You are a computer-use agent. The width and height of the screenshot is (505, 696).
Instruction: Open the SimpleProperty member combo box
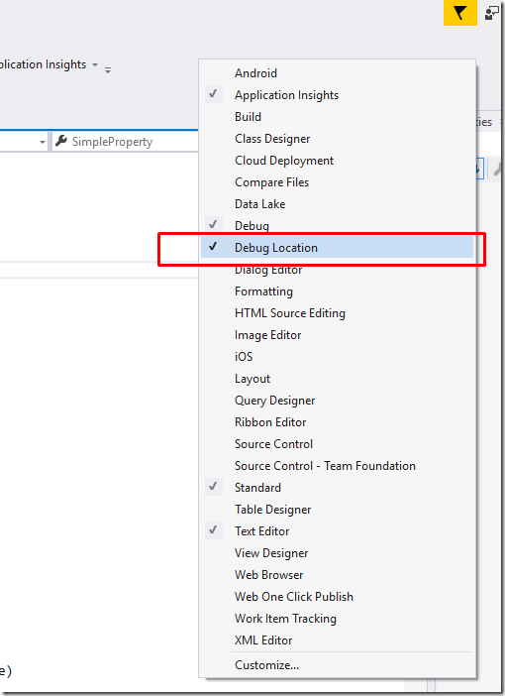coord(126,142)
